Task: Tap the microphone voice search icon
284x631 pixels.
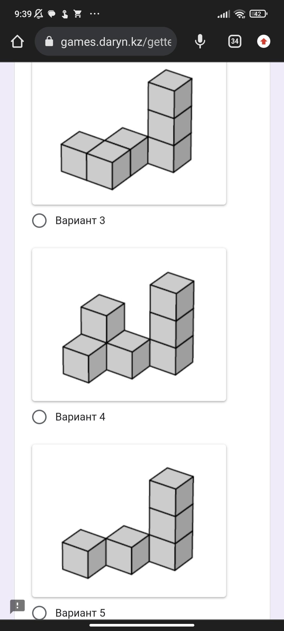Action: pos(200,41)
